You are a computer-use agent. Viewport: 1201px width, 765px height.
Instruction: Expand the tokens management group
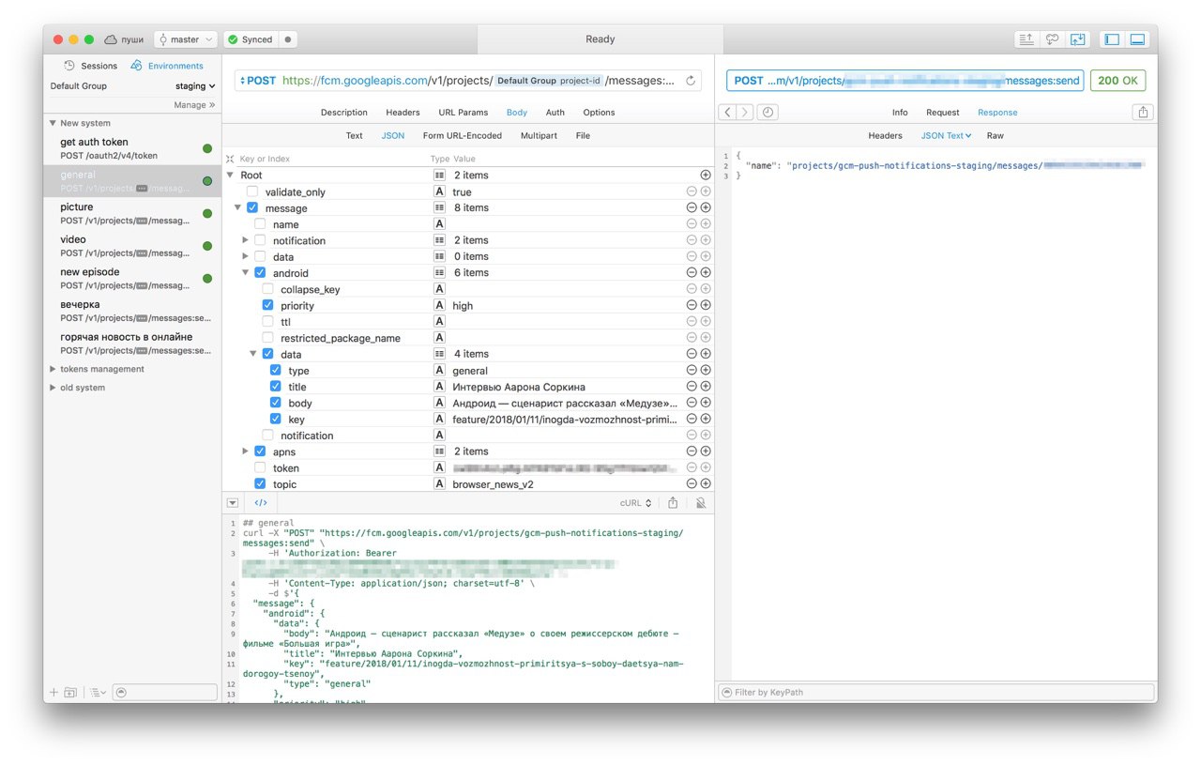[53, 369]
